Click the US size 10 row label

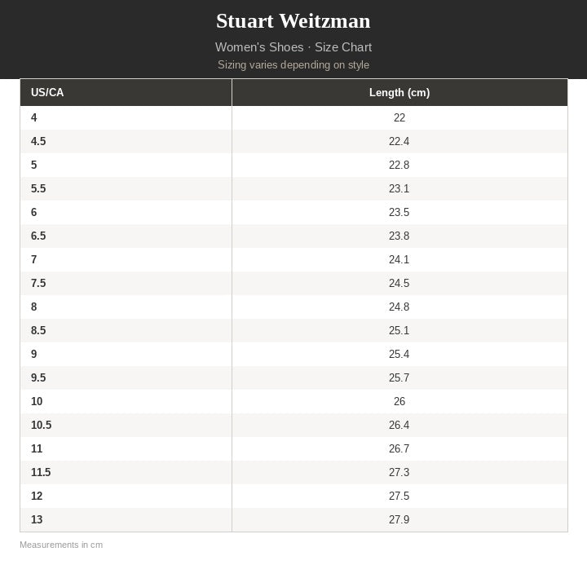tap(37, 401)
